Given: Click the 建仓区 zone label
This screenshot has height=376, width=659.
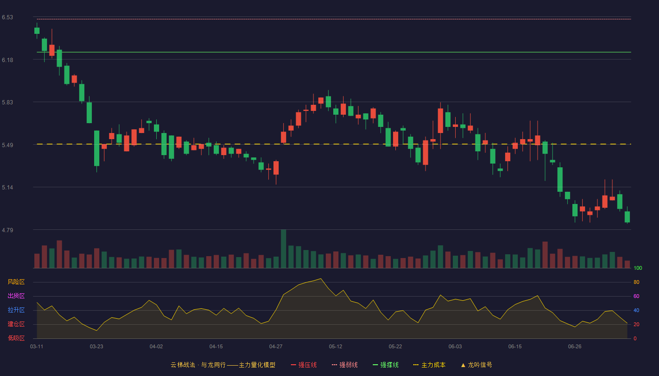Looking at the screenshot, I should (x=16, y=324).
